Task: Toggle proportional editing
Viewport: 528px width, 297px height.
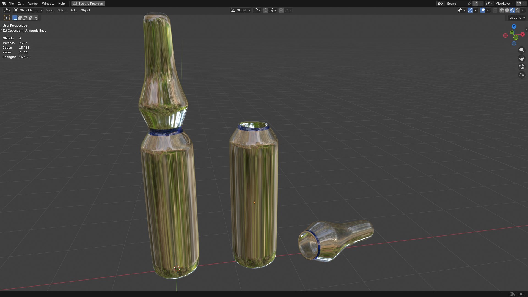Action: (x=281, y=10)
